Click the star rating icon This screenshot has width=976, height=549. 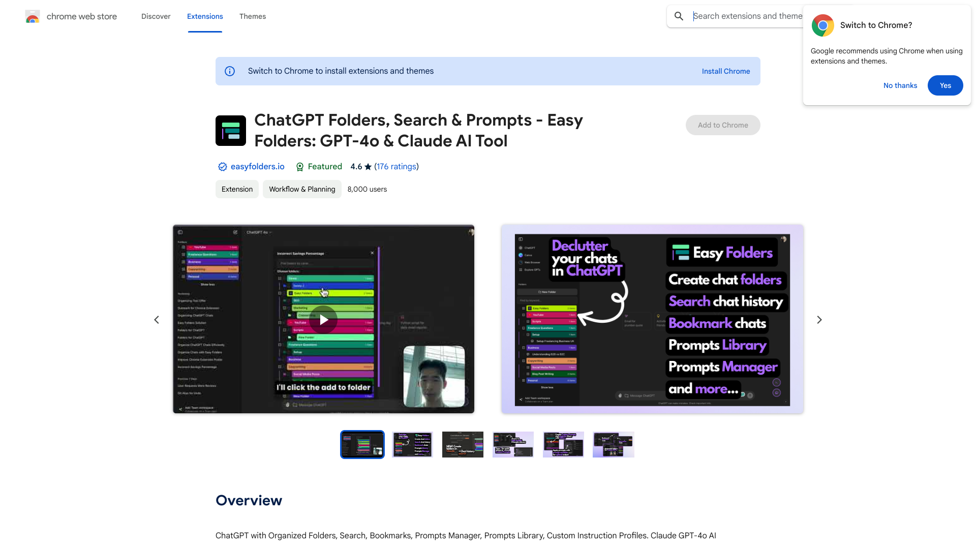pos(368,166)
